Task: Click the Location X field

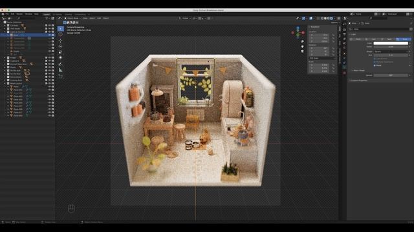Action: 319,35
